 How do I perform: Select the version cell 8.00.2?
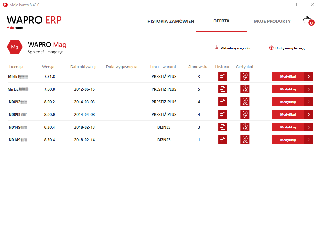50,102
